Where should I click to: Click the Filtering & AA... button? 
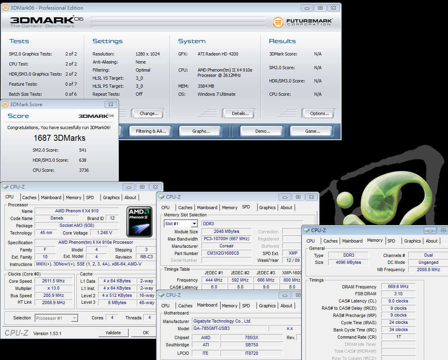tap(151, 131)
